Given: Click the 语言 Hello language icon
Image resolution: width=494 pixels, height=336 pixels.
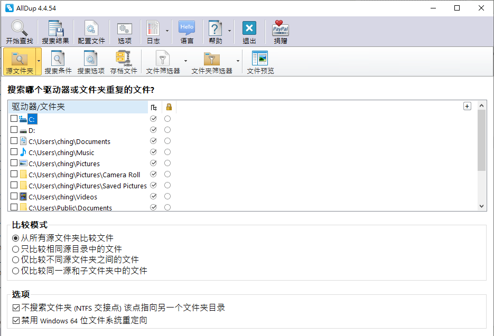Looking at the screenshot, I should [x=187, y=32].
